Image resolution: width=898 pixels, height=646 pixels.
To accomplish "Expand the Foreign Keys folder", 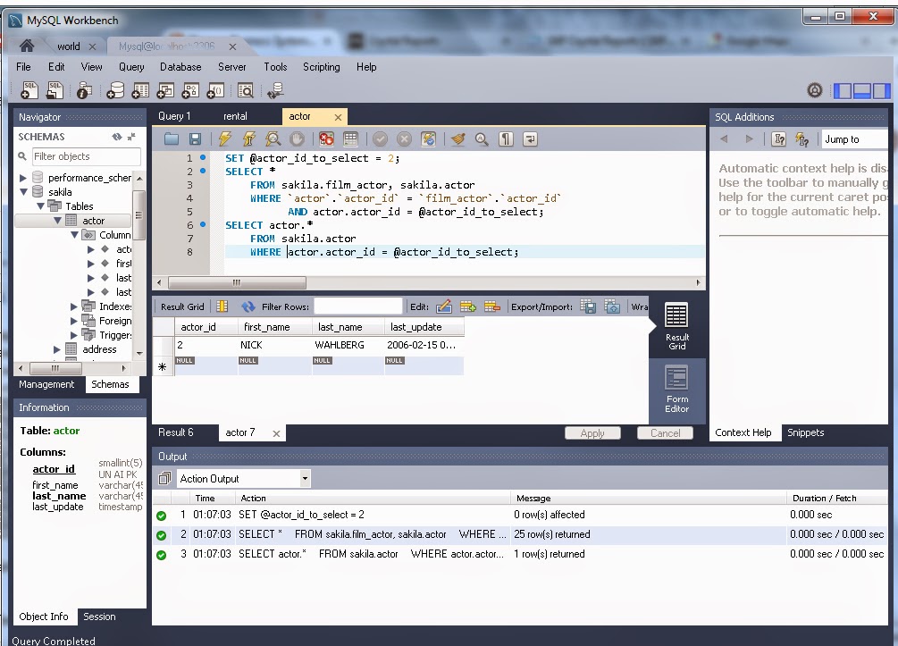I will (x=74, y=321).
